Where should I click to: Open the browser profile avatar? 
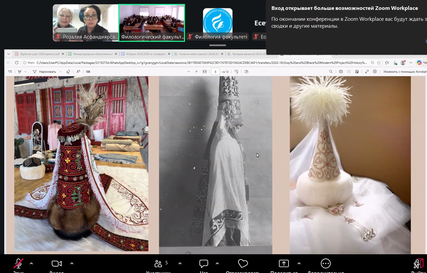click(403, 63)
